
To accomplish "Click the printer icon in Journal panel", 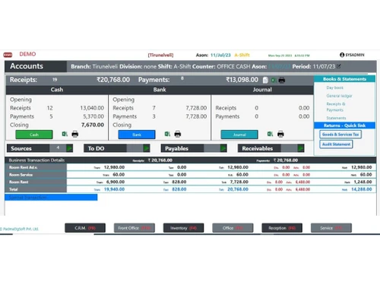I will [x=280, y=134].
